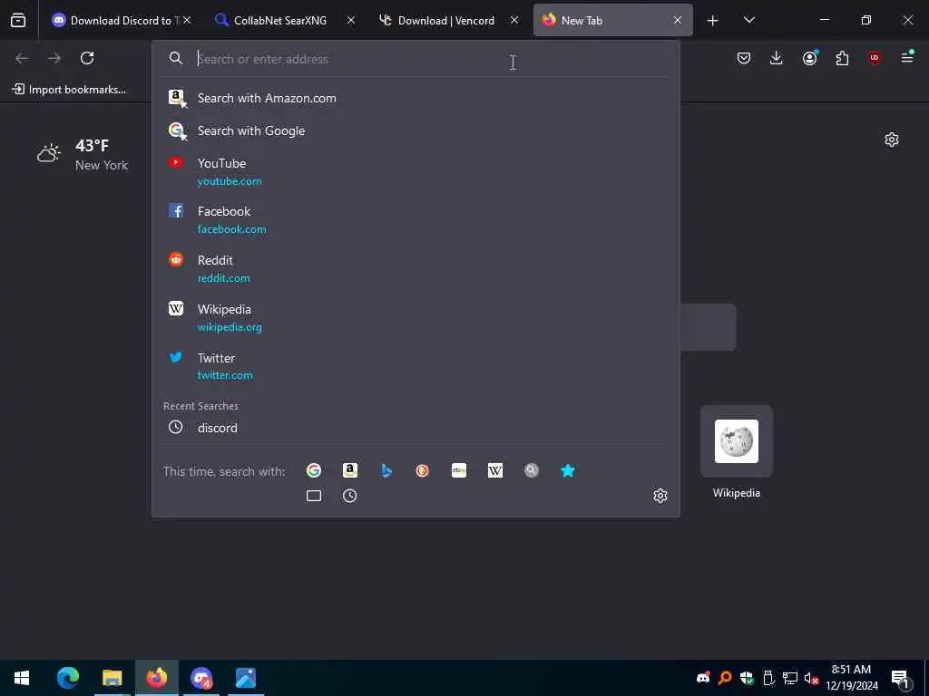The height and width of the screenshot is (696, 929).
Task: Open the network status tray icon
Action: click(790, 678)
